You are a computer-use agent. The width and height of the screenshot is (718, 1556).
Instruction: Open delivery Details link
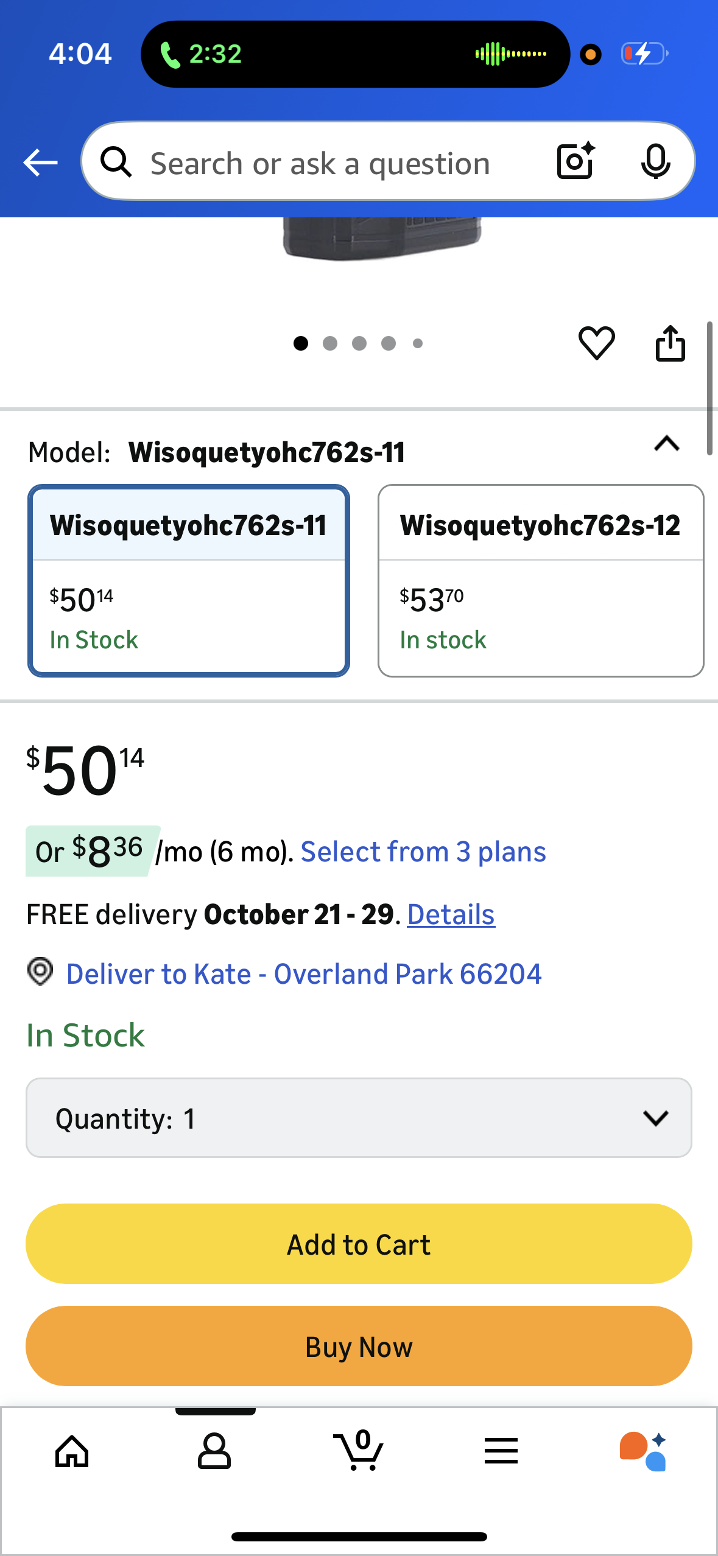451,914
